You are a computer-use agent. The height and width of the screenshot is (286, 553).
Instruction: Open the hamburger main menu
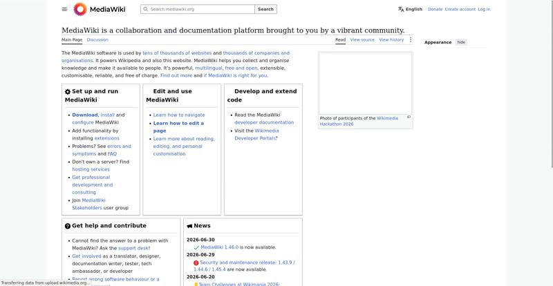pyautogui.click(x=64, y=9)
